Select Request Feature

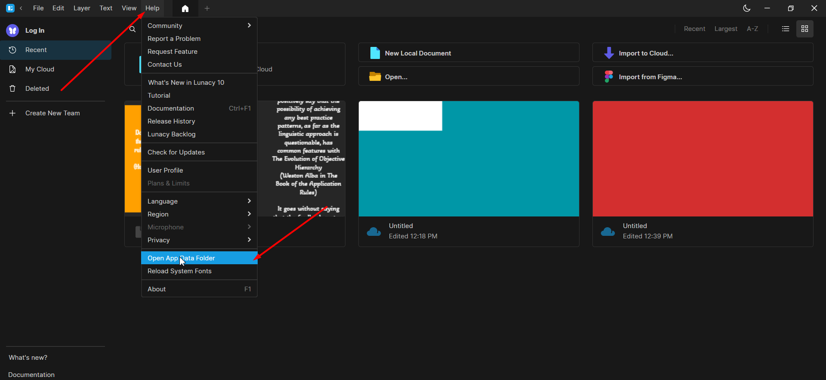tap(199, 52)
